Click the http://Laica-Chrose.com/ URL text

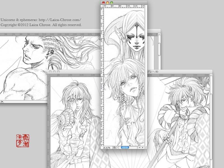(60, 20)
